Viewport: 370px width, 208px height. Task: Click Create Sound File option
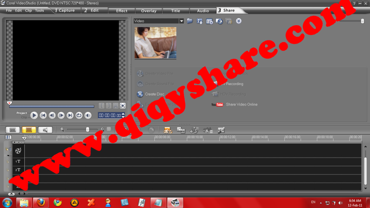tap(155, 84)
